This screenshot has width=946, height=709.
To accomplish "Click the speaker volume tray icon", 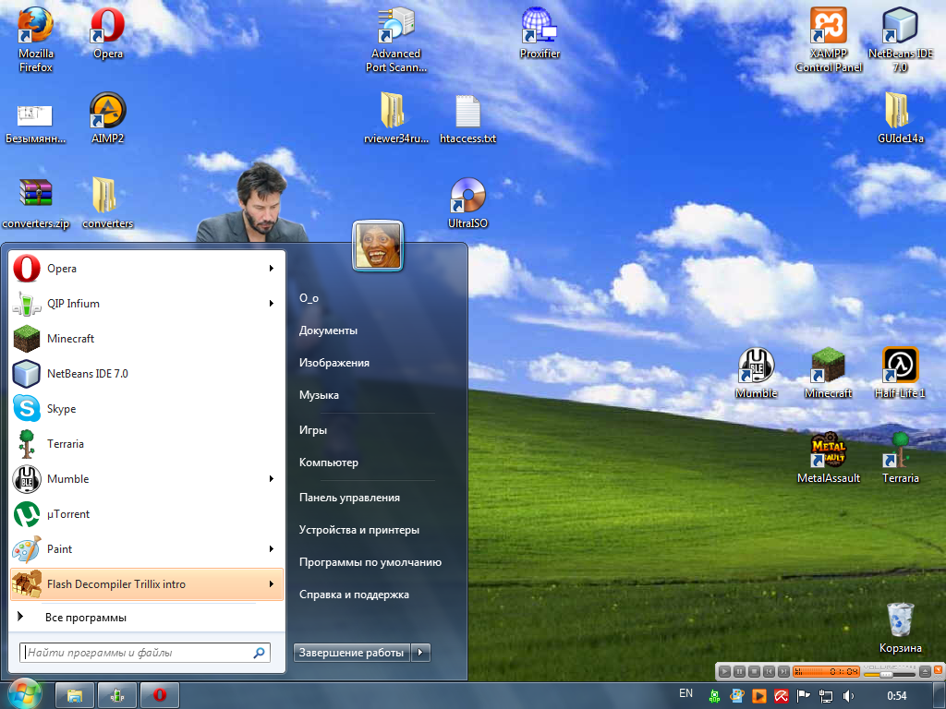I will coord(848,696).
